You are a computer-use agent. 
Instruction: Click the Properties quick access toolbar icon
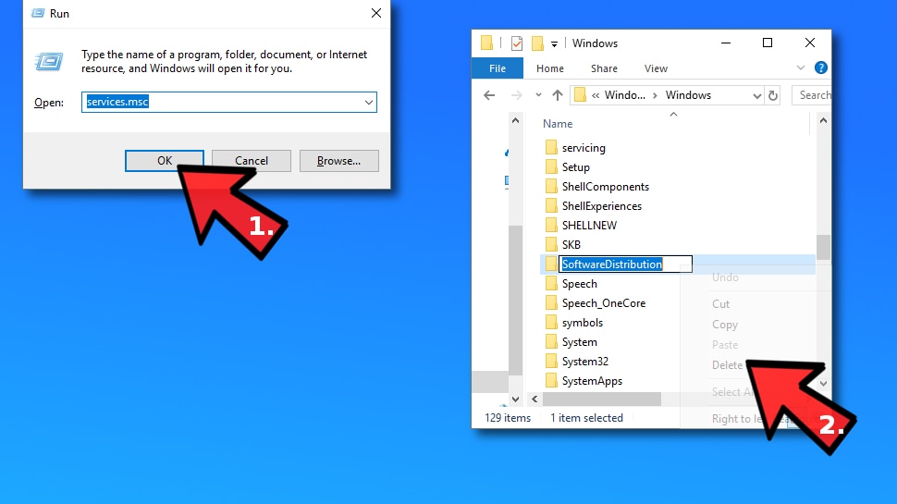(x=517, y=43)
